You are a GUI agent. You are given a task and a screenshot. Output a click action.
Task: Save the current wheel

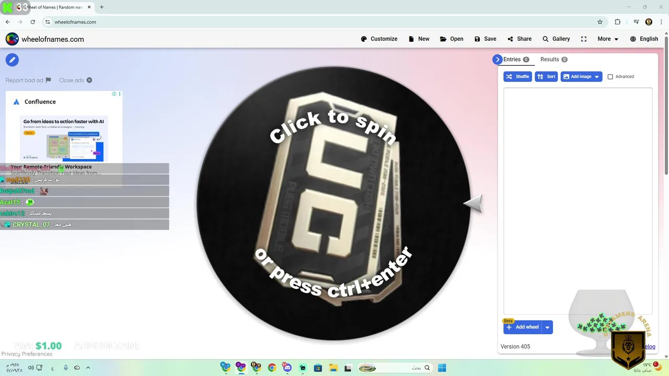pyautogui.click(x=485, y=39)
